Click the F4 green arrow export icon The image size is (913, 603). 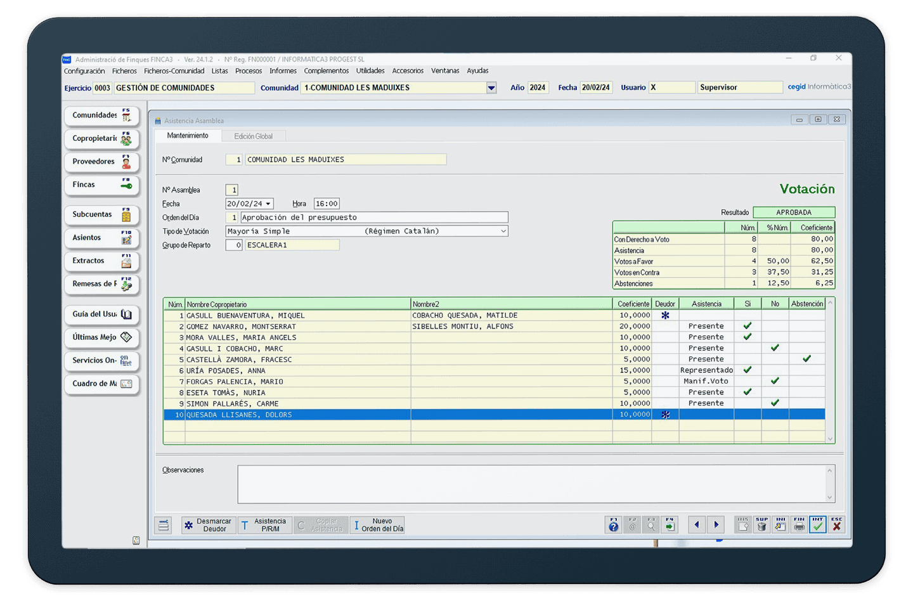tap(670, 525)
